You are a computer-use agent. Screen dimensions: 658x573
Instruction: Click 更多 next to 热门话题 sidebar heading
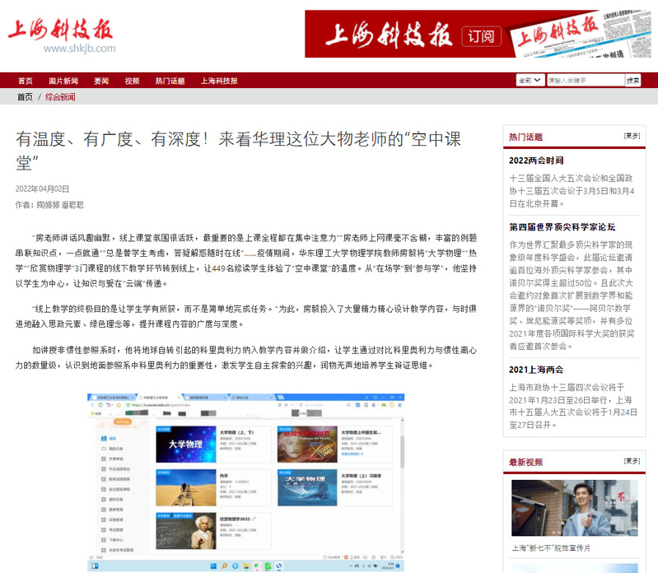(632, 136)
